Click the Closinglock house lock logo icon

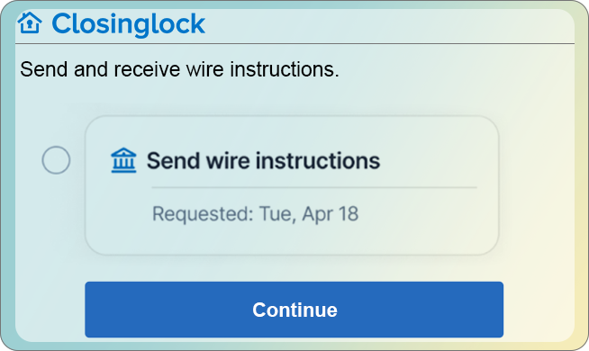(30, 22)
